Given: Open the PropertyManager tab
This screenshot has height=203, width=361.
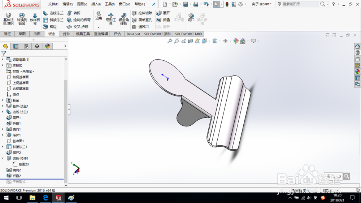Looking at the screenshot, I should pos(16,46).
